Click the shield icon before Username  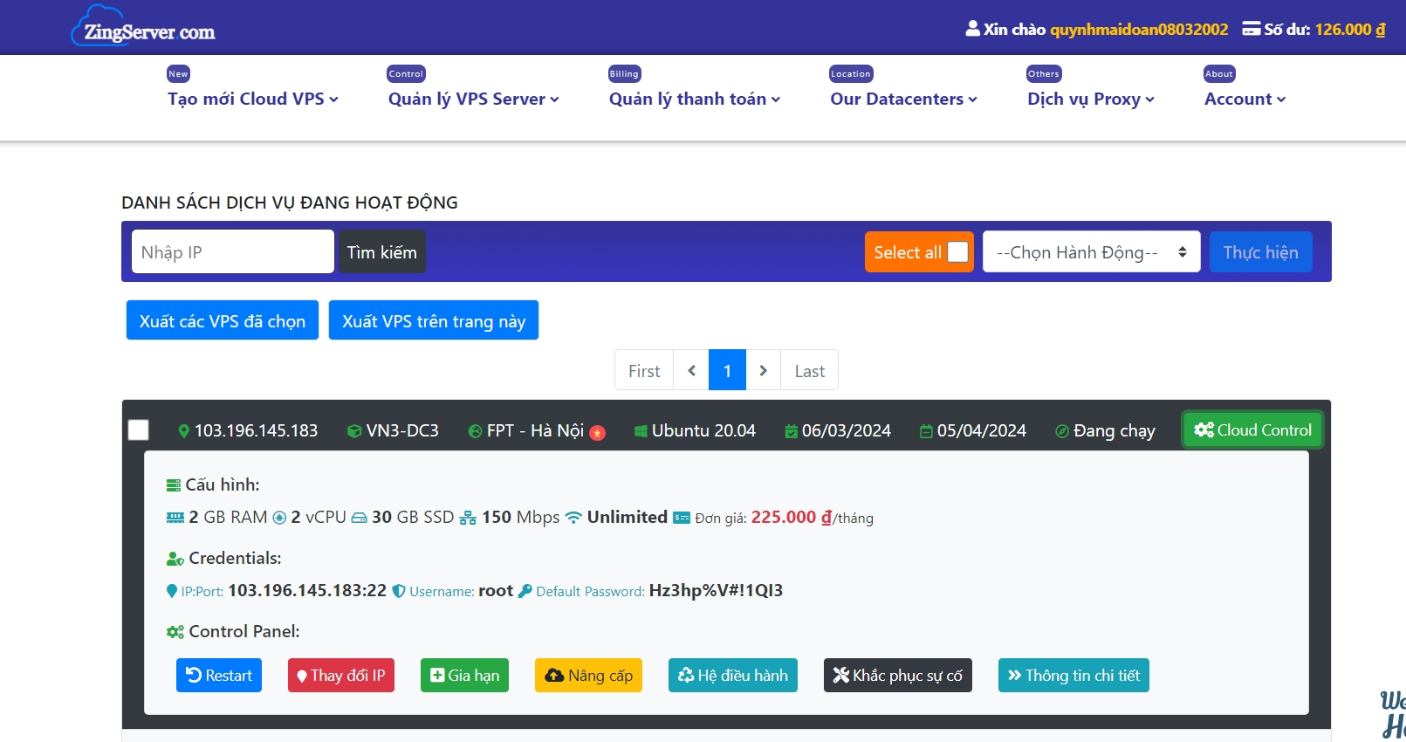399,591
